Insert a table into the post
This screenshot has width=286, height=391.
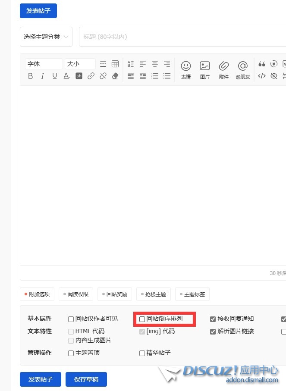115,64
